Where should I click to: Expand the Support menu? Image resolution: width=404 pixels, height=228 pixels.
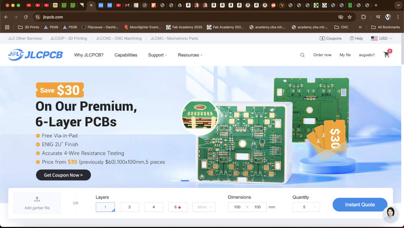158,55
